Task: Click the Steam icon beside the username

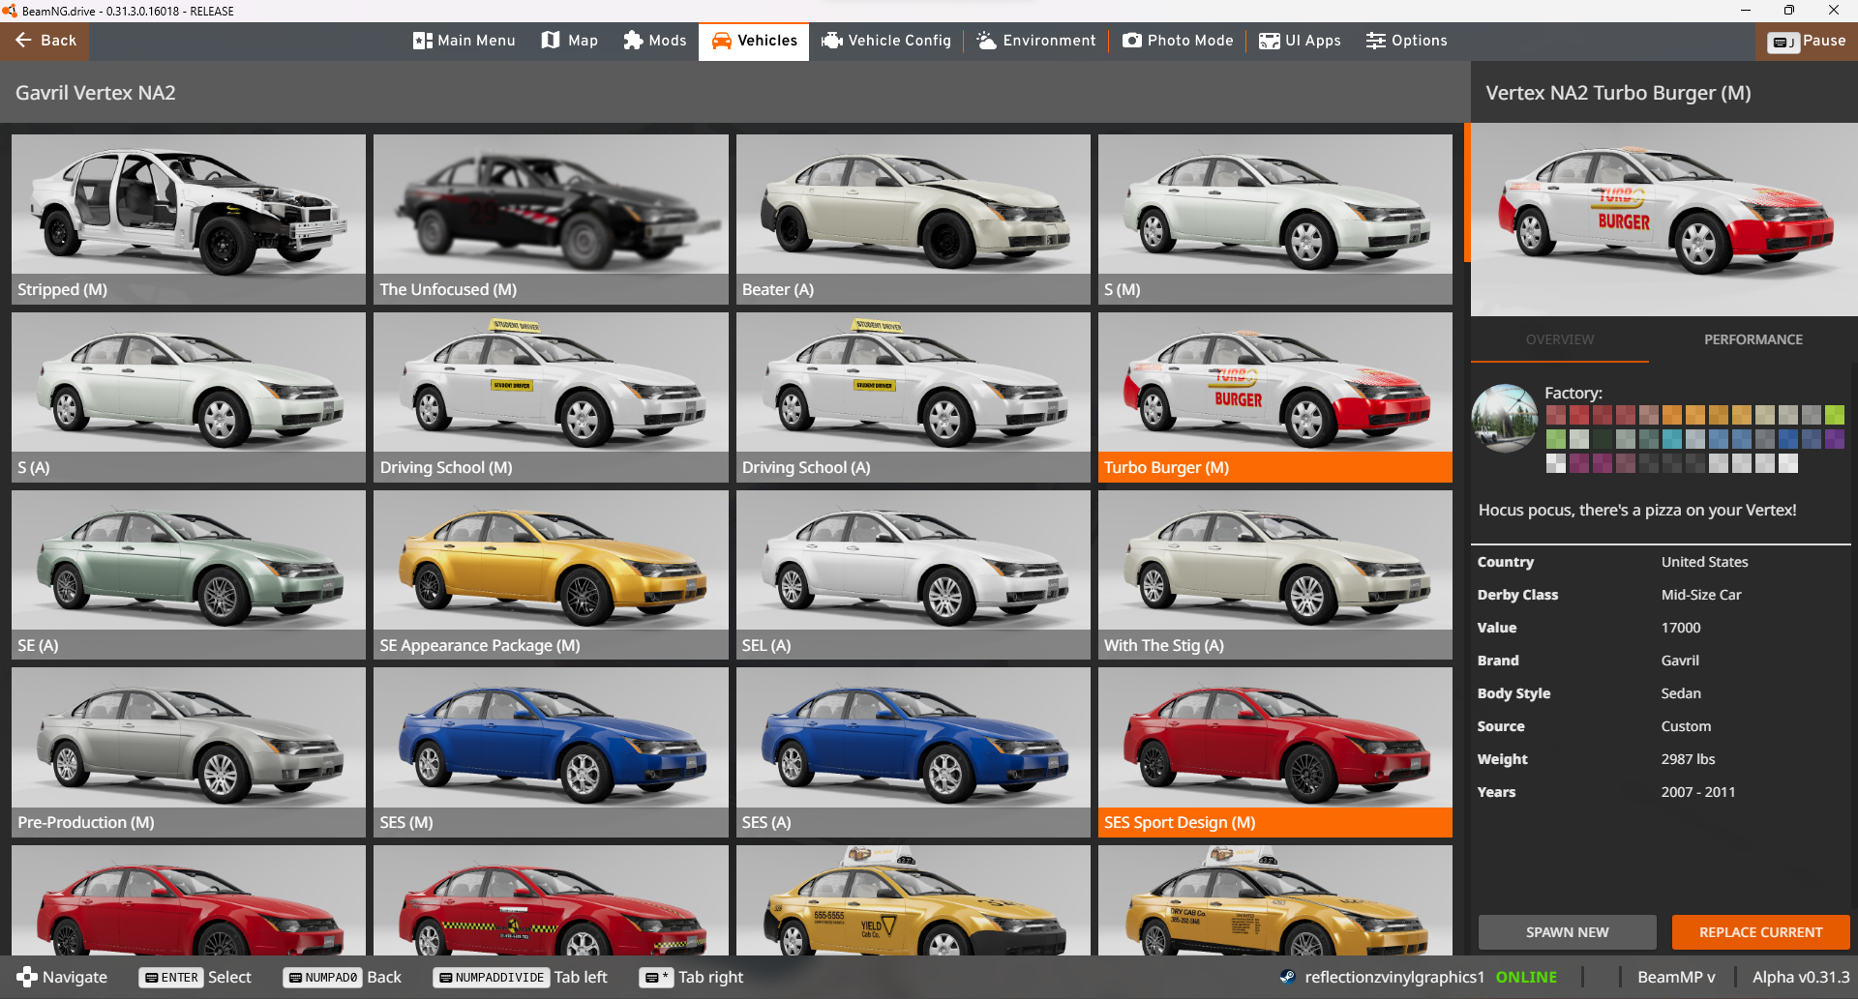Action: [1287, 977]
